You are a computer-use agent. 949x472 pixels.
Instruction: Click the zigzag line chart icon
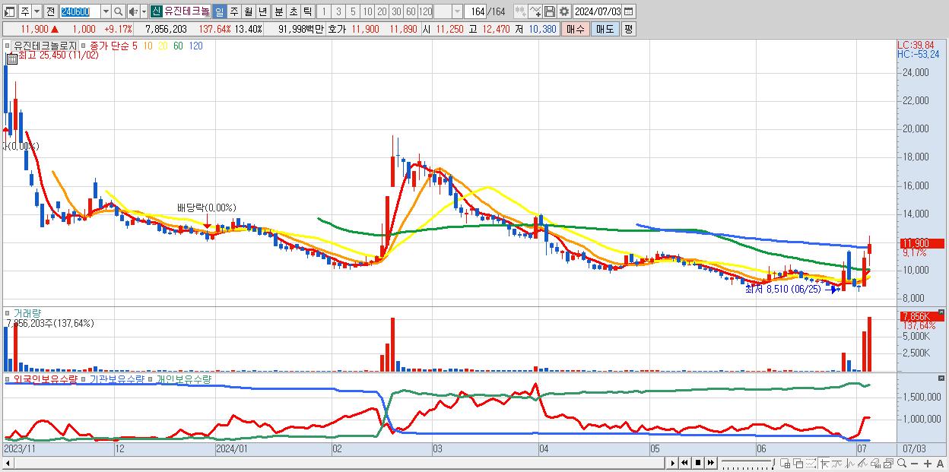coord(850,463)
